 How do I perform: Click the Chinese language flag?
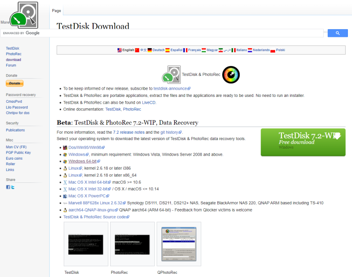137,50
